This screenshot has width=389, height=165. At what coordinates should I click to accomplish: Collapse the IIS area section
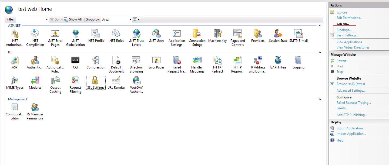(320, 52)
